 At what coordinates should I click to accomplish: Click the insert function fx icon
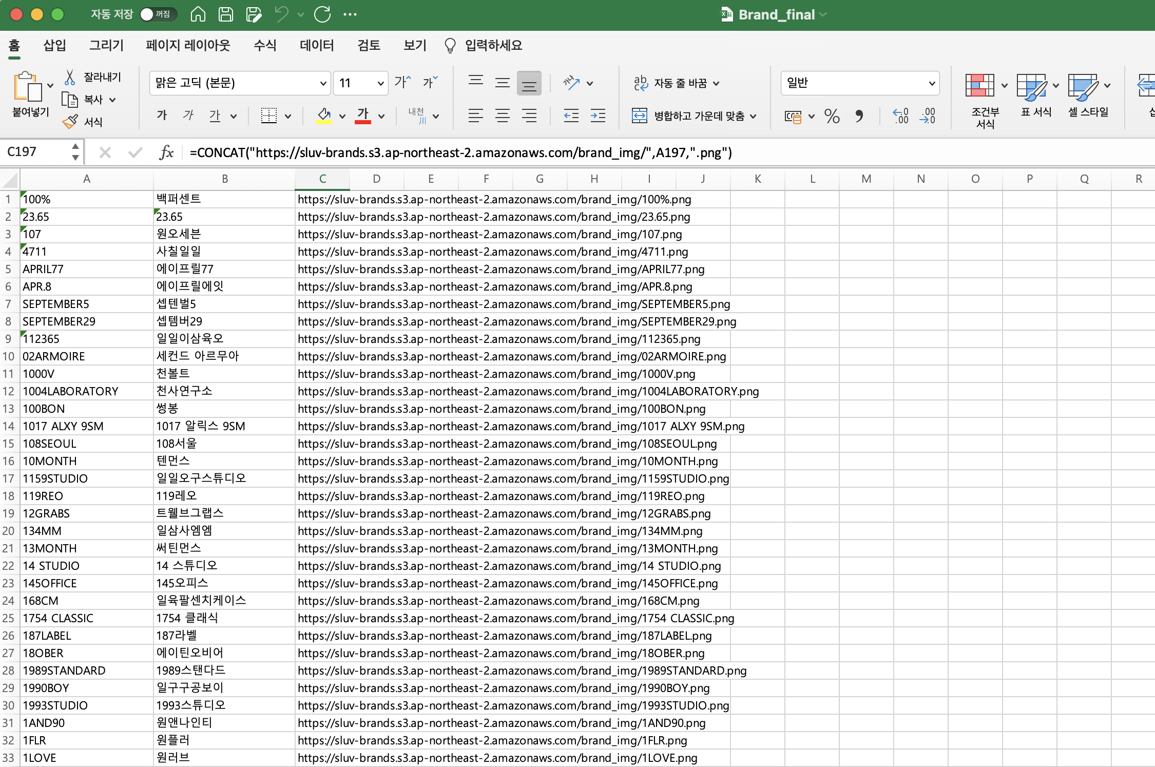tap(166, 152)
